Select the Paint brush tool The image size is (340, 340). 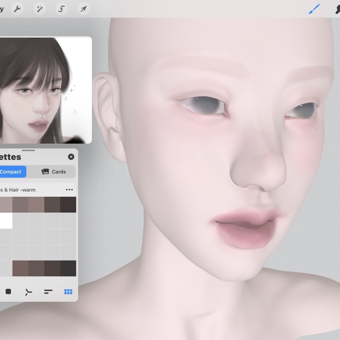point(314,9)
